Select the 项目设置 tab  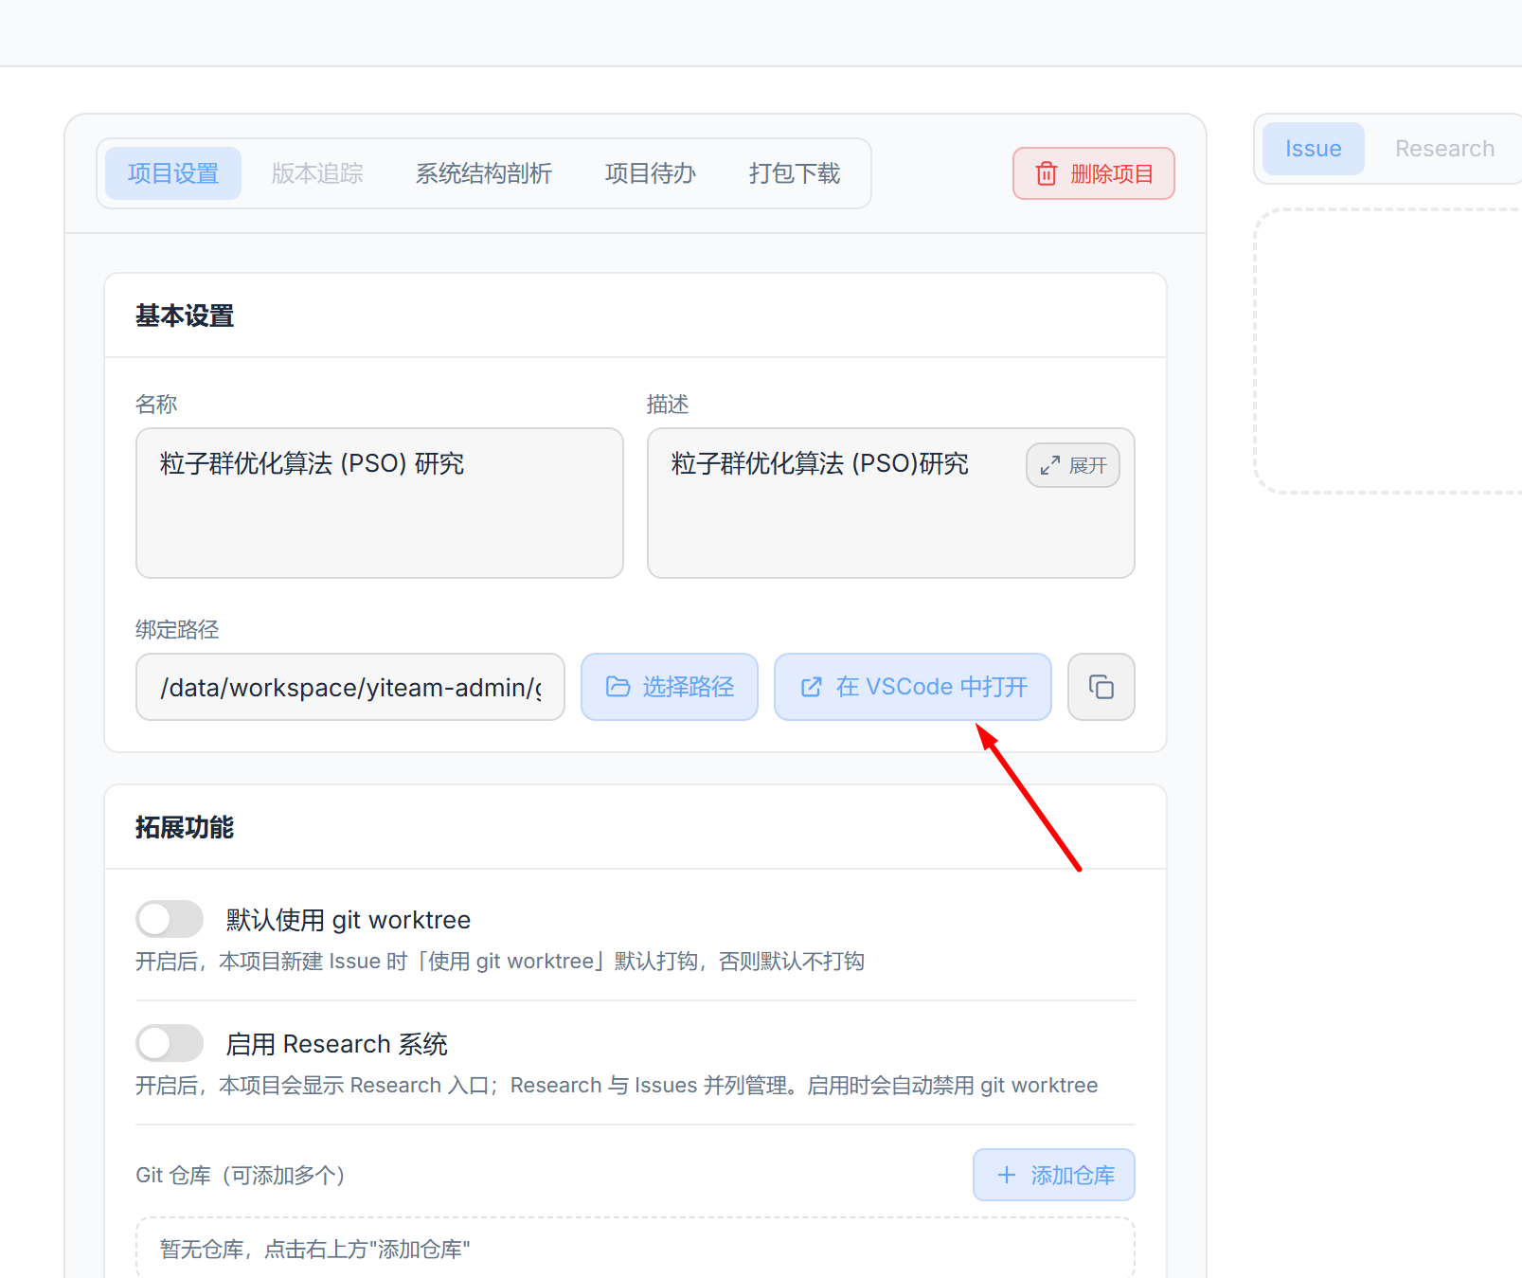tap(173, 173)
